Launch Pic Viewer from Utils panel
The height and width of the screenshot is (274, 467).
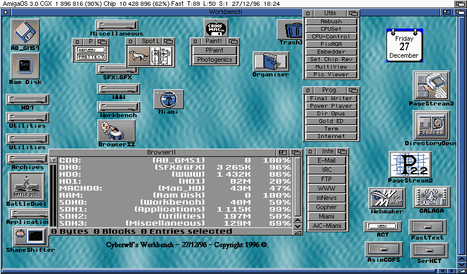331,75
